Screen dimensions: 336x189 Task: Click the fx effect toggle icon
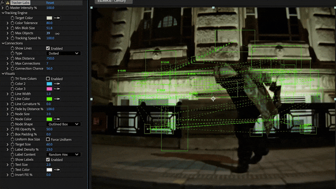3,3
